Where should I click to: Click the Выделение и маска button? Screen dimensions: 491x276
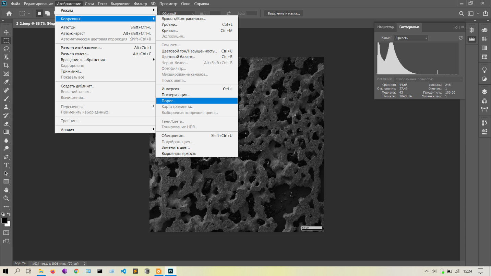(284, 13)
